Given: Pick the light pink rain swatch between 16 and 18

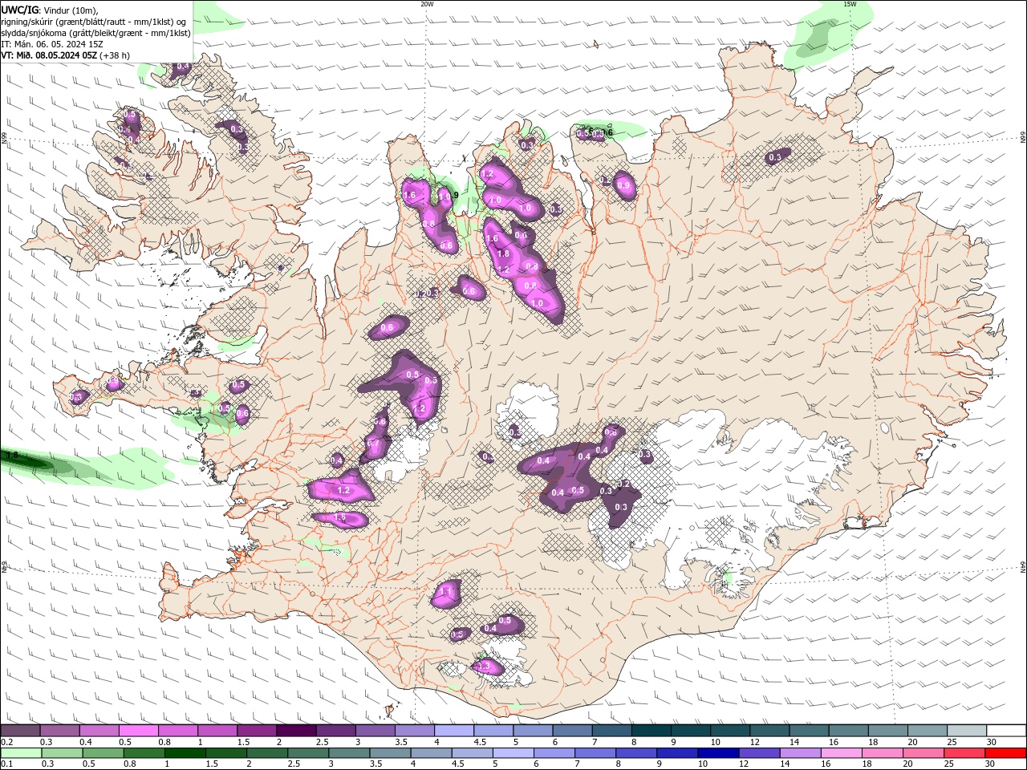Looking at the screenshot, I should (x=842, y=753).
